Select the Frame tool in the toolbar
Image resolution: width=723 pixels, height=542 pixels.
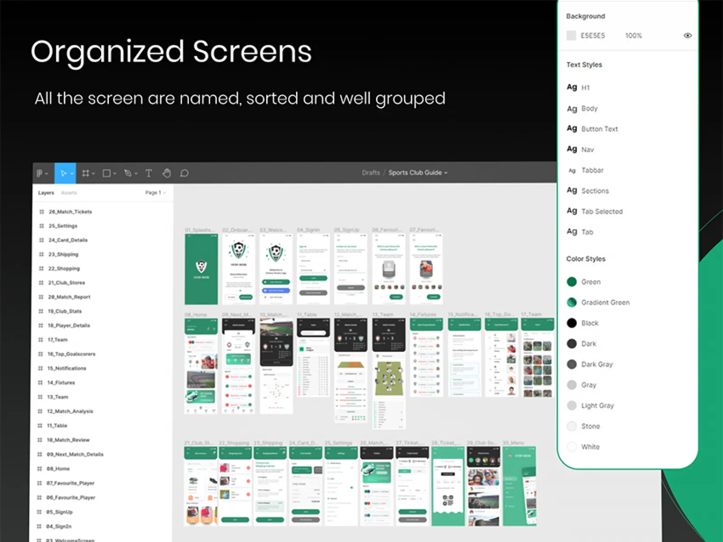(86, 173)
